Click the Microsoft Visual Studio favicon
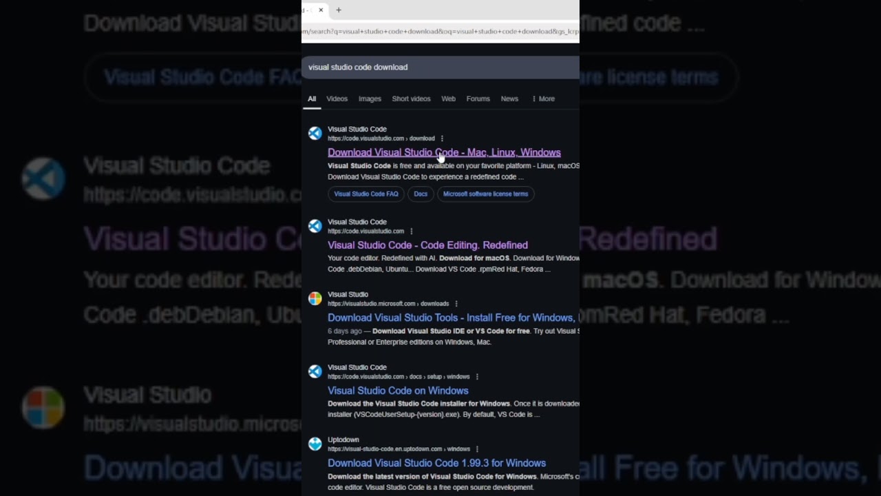 (315, 298)
